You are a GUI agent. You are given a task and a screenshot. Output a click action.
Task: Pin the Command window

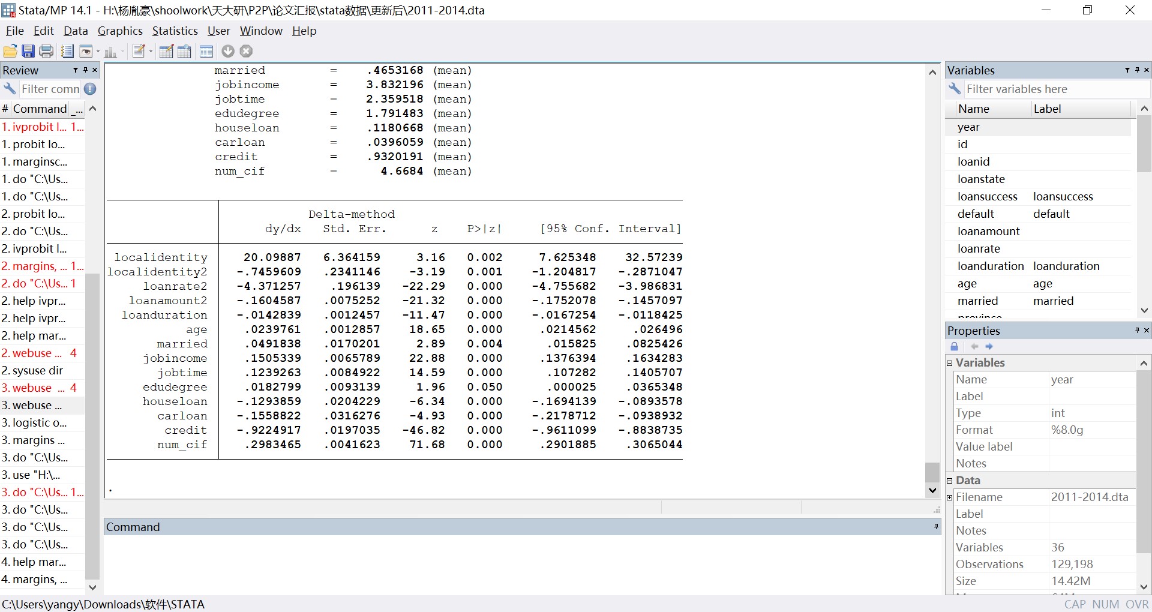coord(936,527)
